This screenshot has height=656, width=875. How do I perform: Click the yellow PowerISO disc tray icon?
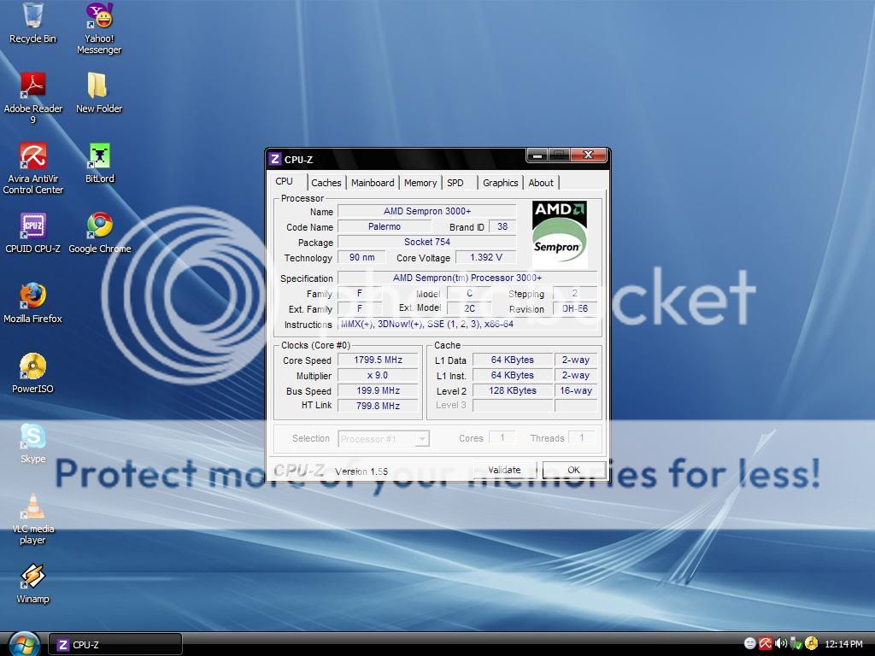pyautogui.click(x=811, y=644)
